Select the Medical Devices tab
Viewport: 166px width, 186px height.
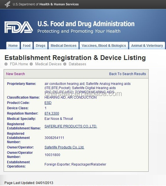pos(64,46)
